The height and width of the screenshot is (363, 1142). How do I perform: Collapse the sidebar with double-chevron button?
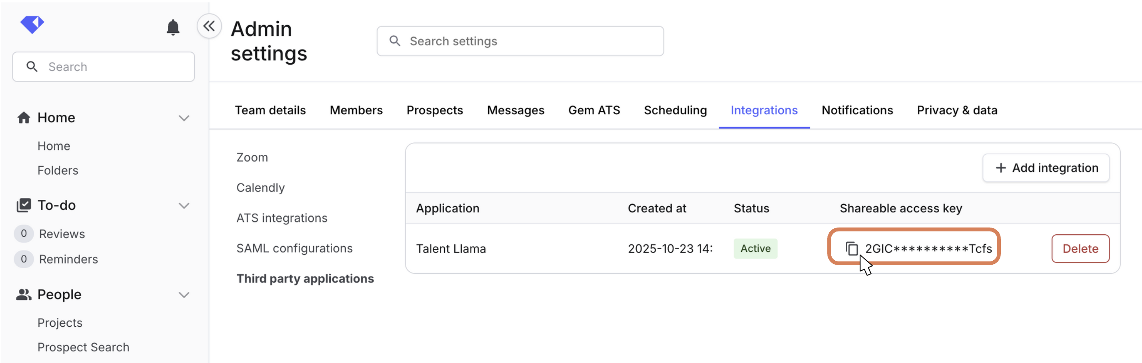(x=209, y=26)
